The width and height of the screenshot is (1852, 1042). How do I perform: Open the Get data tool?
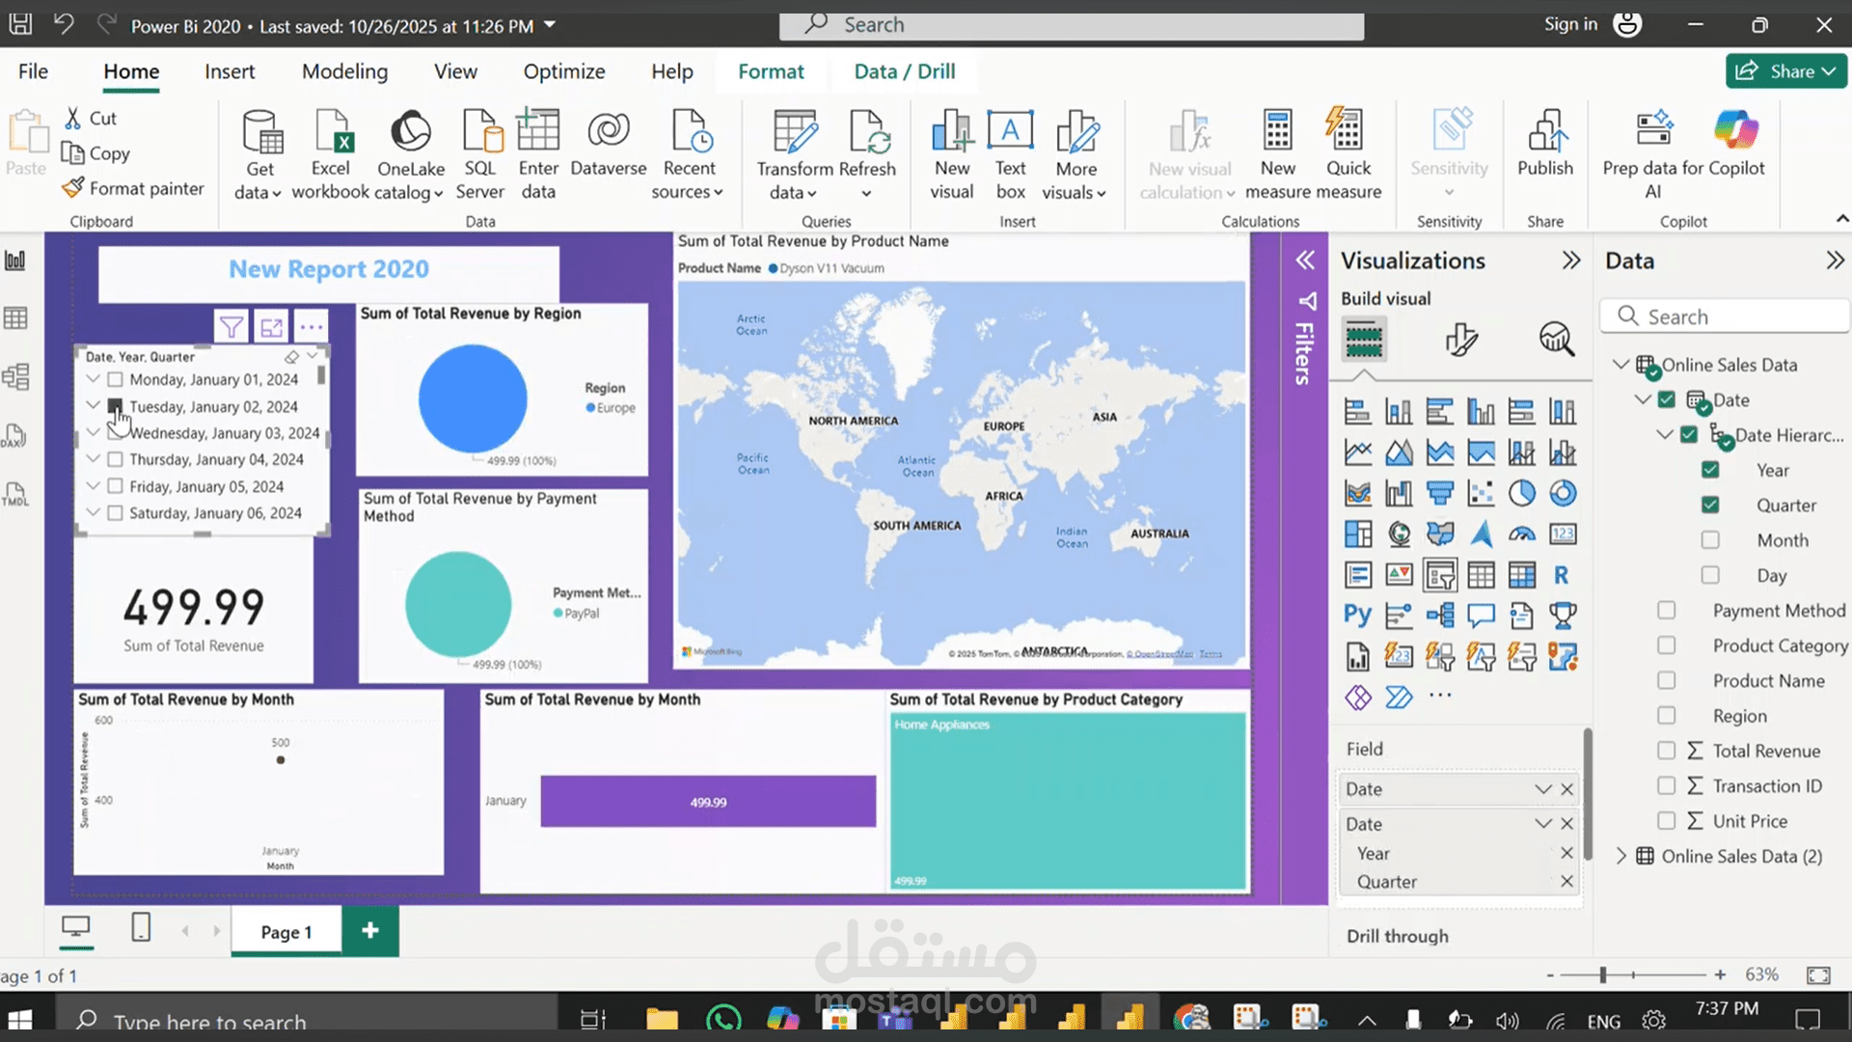(x=259, y=154)
